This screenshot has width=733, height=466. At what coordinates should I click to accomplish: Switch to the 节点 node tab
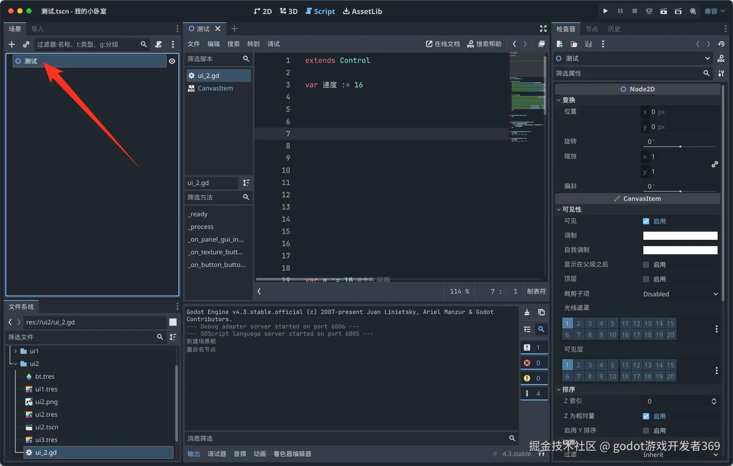pyautogui.click(x=592, y=29)
